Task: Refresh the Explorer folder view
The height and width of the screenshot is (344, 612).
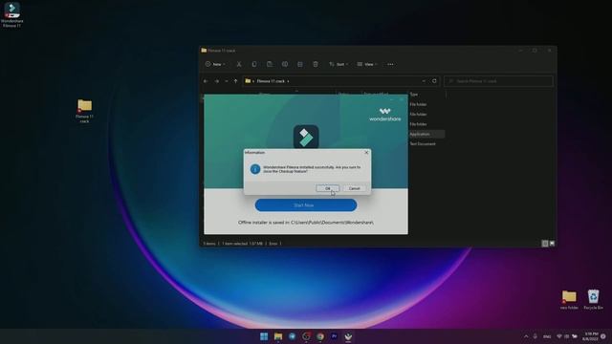Action: [x=434, y=81]
